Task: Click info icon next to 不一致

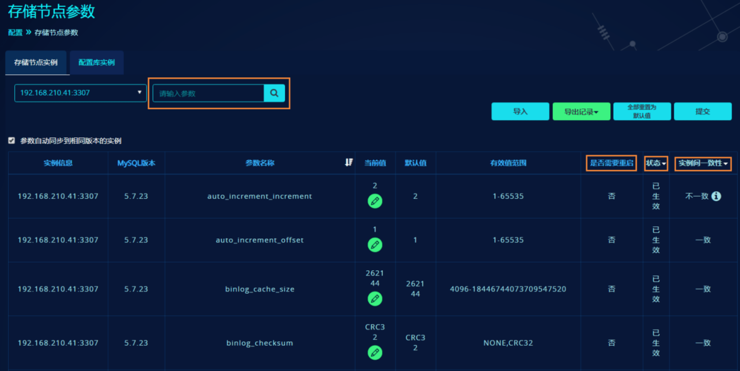Action: coord(716,196)
